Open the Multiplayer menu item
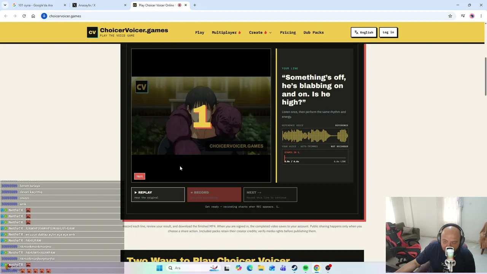The image size is (487, 274). click(226, 32)
